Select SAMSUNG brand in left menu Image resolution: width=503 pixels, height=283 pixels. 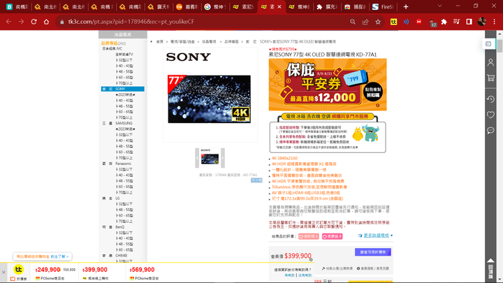tap(123, 123)
